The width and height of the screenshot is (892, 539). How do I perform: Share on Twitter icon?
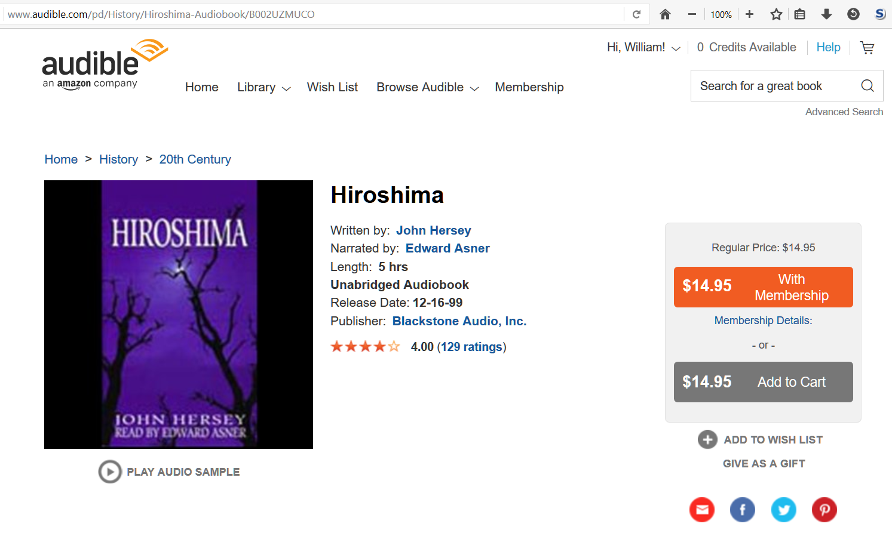pos(784,510)
